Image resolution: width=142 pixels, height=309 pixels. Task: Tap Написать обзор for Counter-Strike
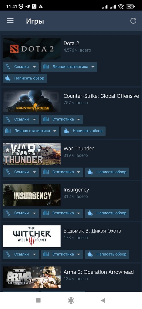pyautogui.click(x=83, y=131)
